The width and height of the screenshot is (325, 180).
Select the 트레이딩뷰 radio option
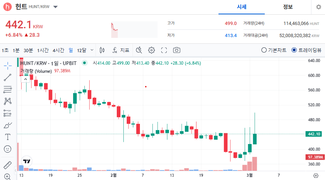(306, 50)
